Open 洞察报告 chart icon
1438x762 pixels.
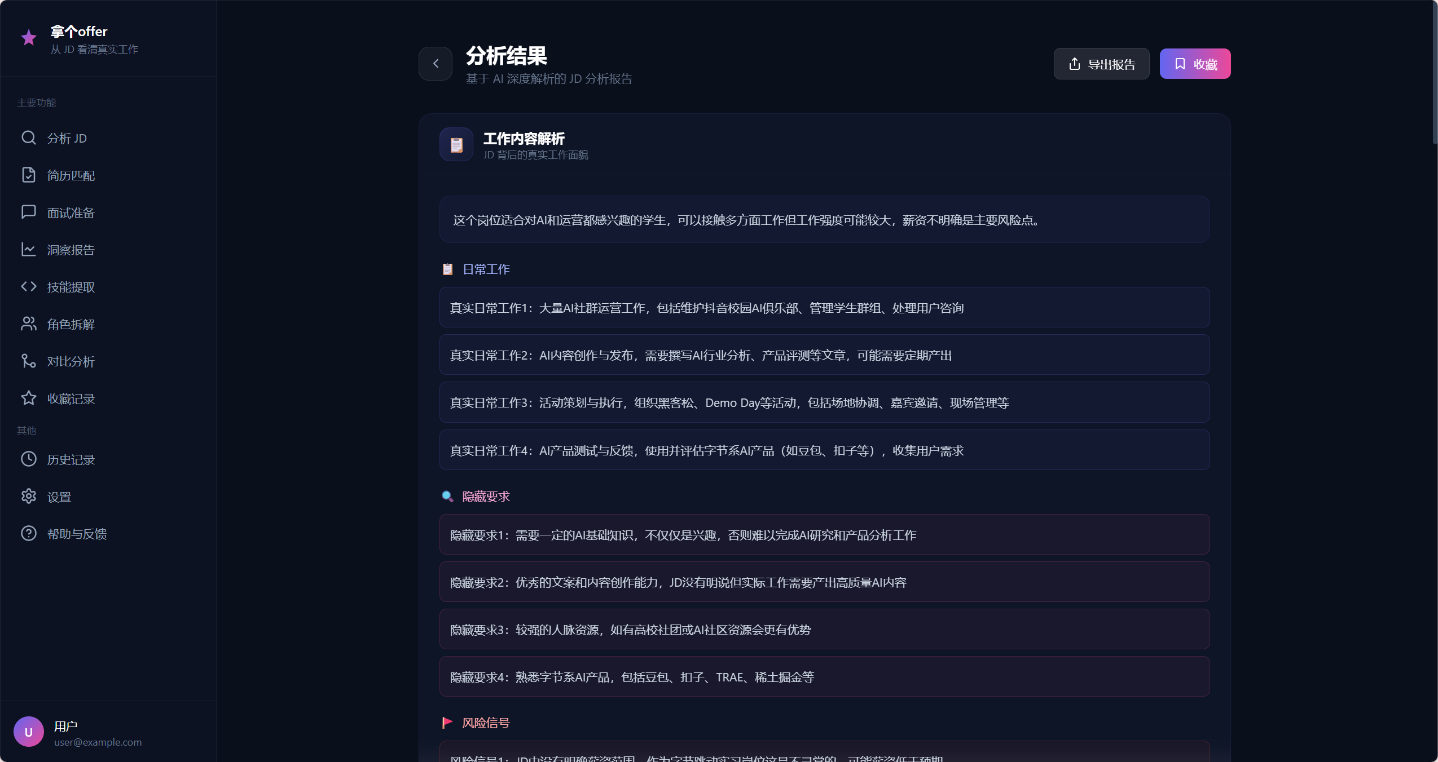[29, 249]
